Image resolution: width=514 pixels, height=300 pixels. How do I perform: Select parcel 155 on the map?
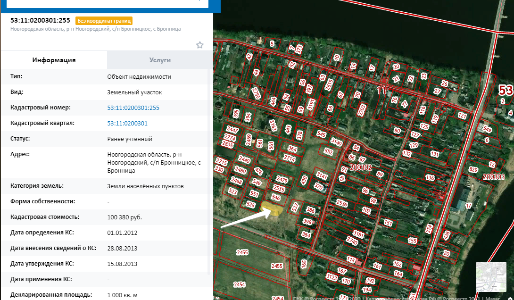(412, 241)
